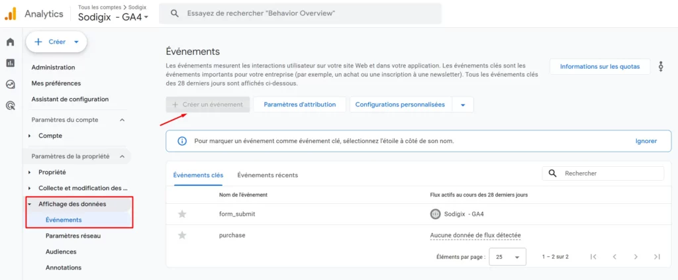Screen dimensions: 678x280
Task: Go to next page of events table
Action: pyautogui.click(x=636, y=257)
